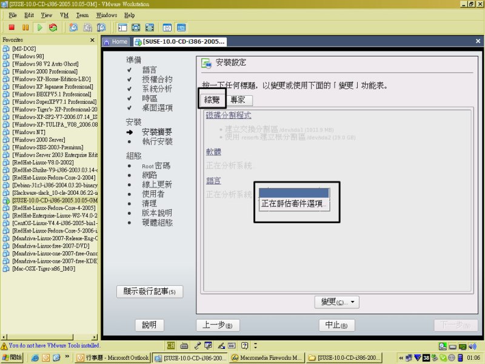Click the Take Snapshot toolbar icon
The width and height of the screenshot is (485, 364).
click(73, 27)
